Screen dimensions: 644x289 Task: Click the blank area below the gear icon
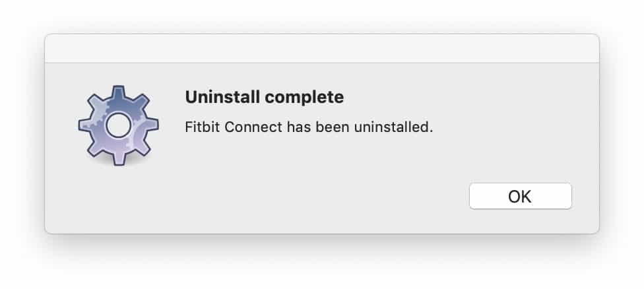pyautogui.click(x=119, y=198)
